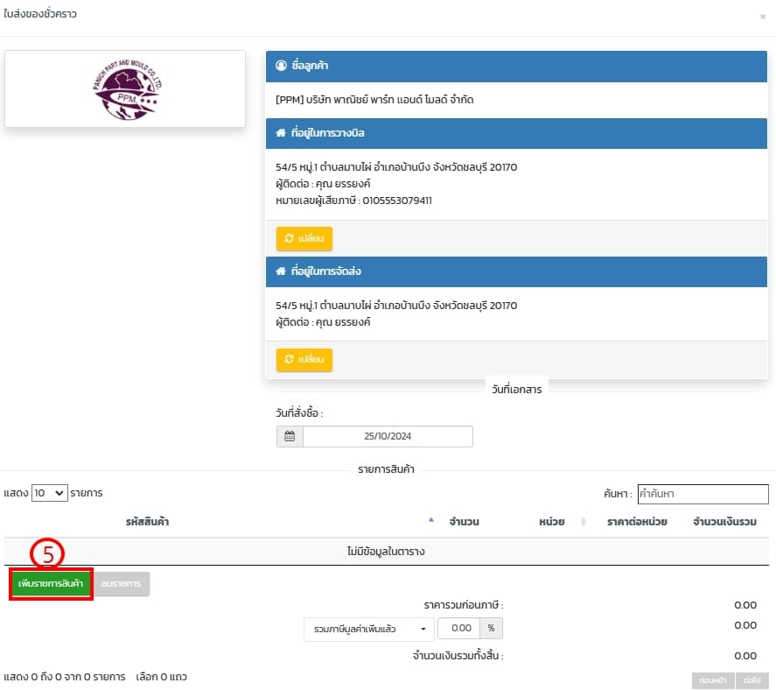Close the ใบส่งของชั่วคราว dialog
Viewport: 776px width, 690px height.
click(x=762, y=16)
